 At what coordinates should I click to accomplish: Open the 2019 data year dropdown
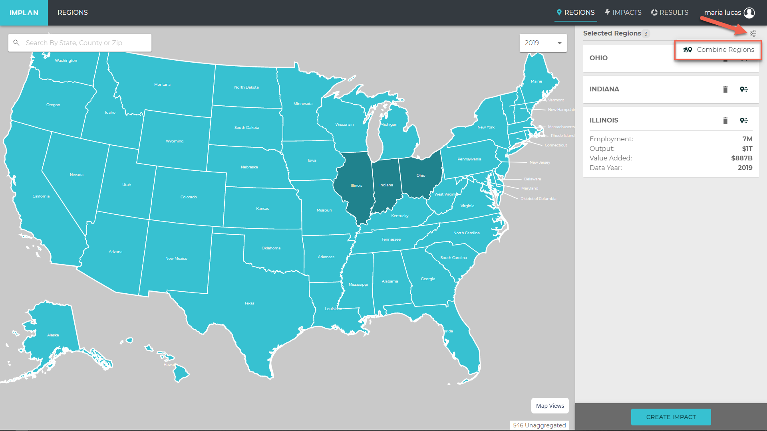click(543, 43)
